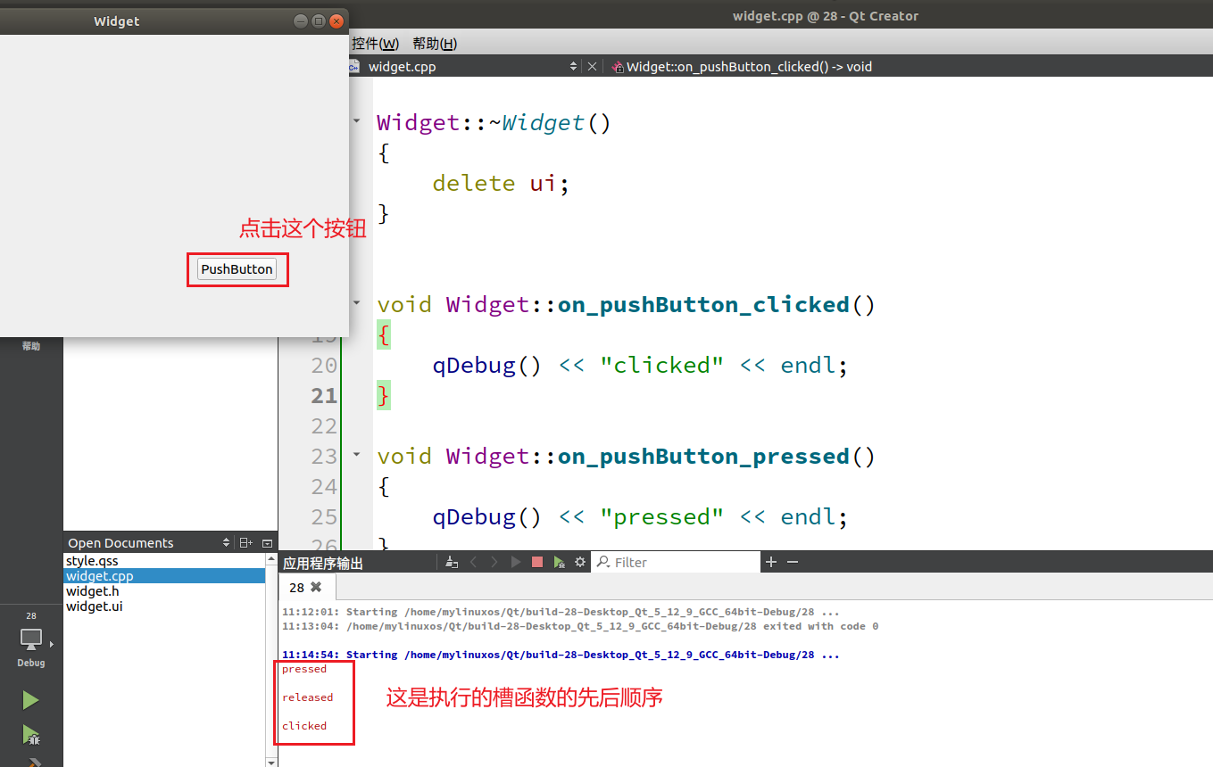Click "released" line in application output
This screenshot has height=767, width=1213.
307,697
